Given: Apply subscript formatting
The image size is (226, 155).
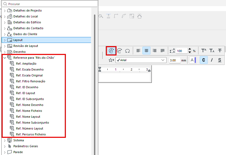Looking at the screenshot, I should pyautogui.click(x=212, y=51).
